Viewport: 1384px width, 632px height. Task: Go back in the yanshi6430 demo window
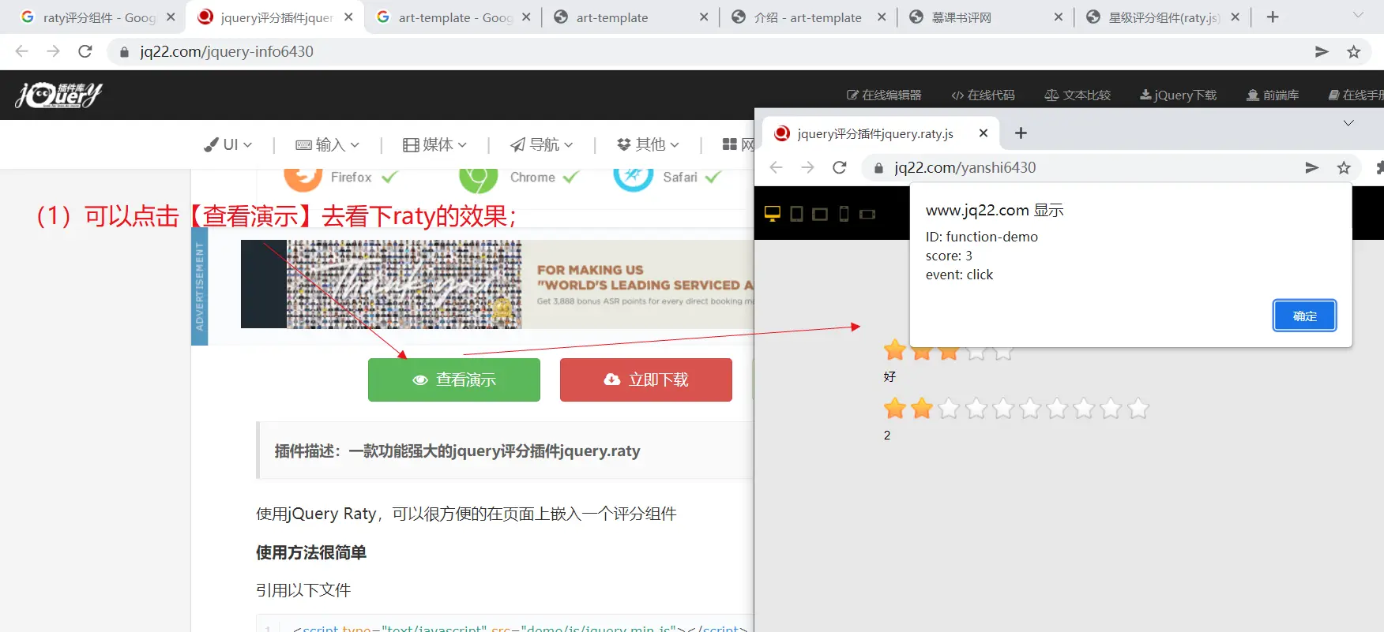(x=776, y=167)
